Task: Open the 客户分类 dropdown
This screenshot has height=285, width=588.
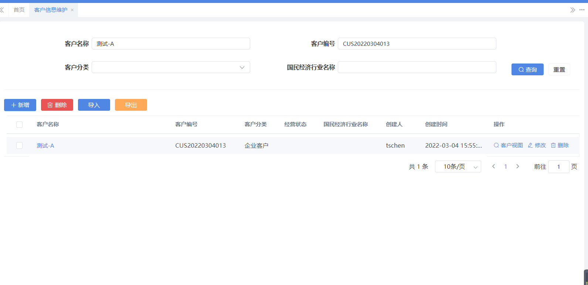Action: tap(171, 67)
